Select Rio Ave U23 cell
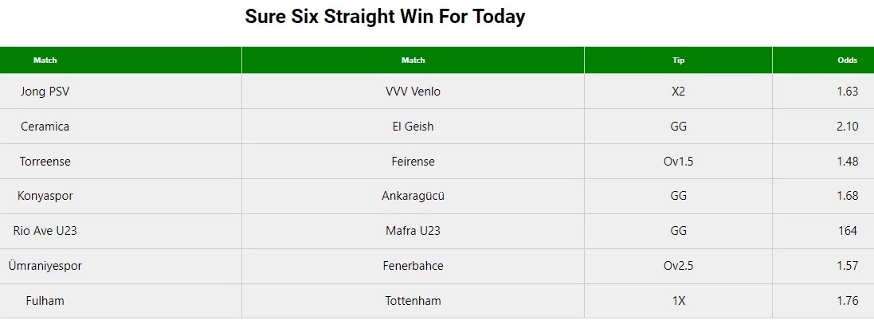Image resolution: width=874 pixels, height=320 pixels. [45, 231]
